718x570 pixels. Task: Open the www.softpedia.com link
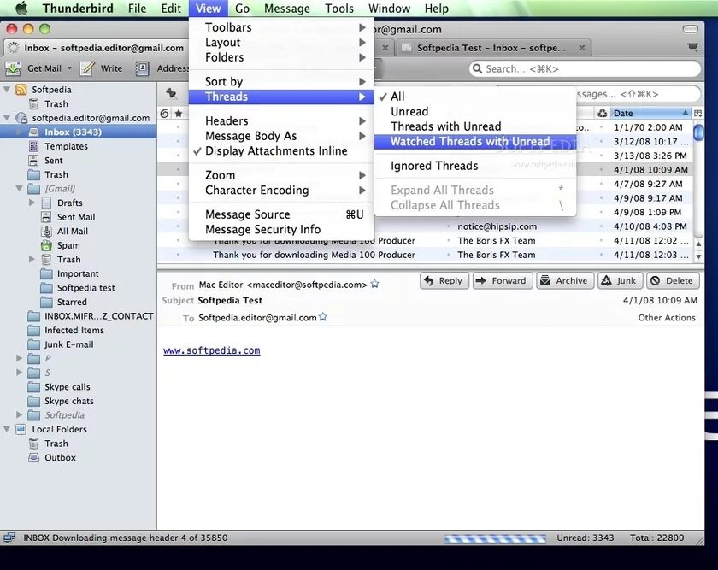tap(212, 350)
